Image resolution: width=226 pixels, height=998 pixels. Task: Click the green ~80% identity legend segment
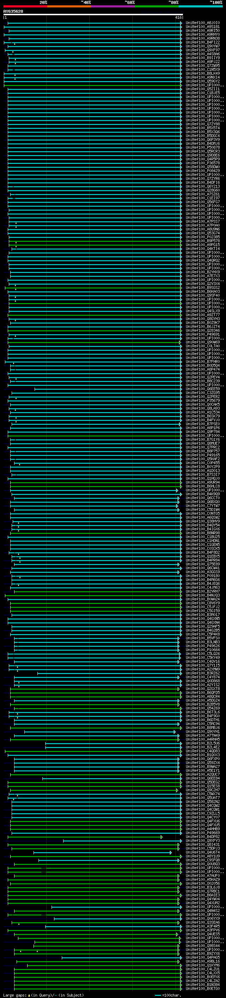tap(157, 6)
